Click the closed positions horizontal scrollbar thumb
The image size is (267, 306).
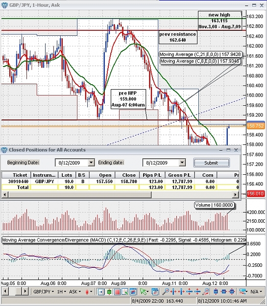pyautogui.click(x=80, y=194)
